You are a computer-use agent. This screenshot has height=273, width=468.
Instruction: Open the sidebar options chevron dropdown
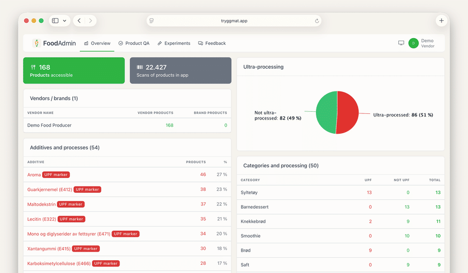point(65,20)
